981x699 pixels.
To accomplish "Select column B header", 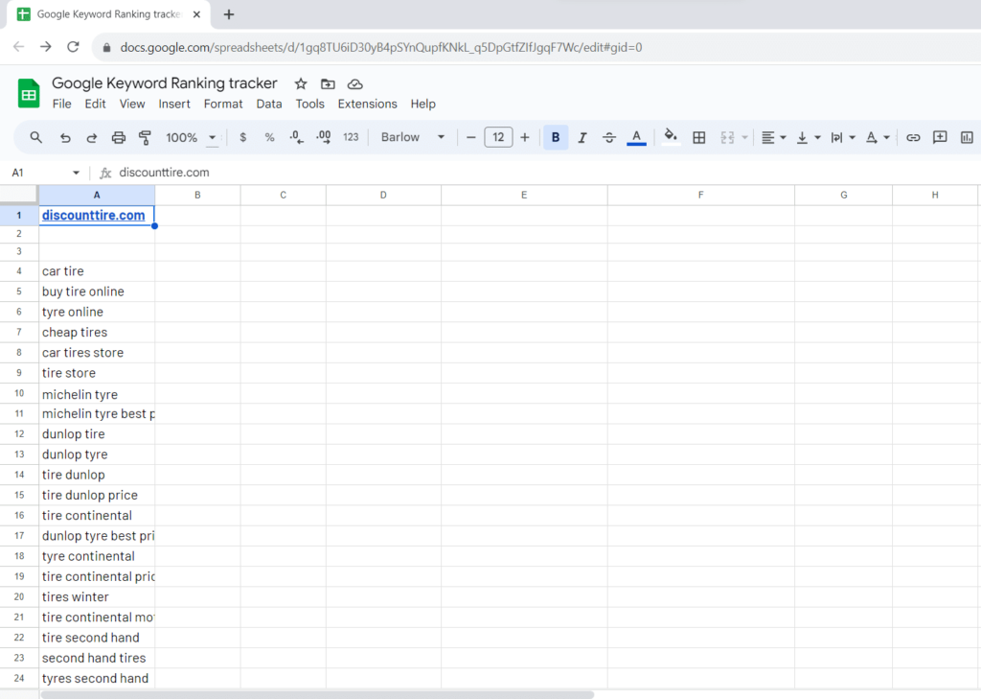I will [x=197, y=196].
